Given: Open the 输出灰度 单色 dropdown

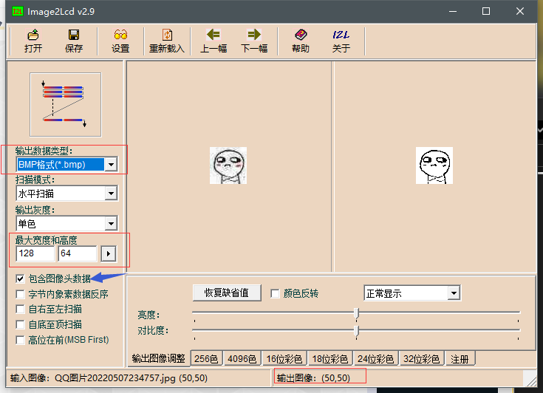Looking at the screenshot, I should [x=111, y=223].
